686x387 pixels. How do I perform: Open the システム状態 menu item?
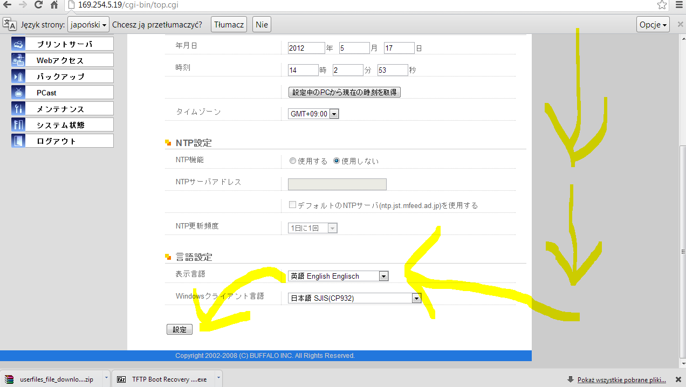[x=68, y=125]
